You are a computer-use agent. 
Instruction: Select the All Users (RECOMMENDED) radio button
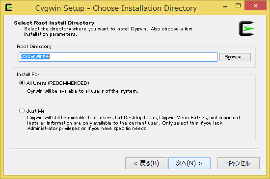tap(22, 83)
